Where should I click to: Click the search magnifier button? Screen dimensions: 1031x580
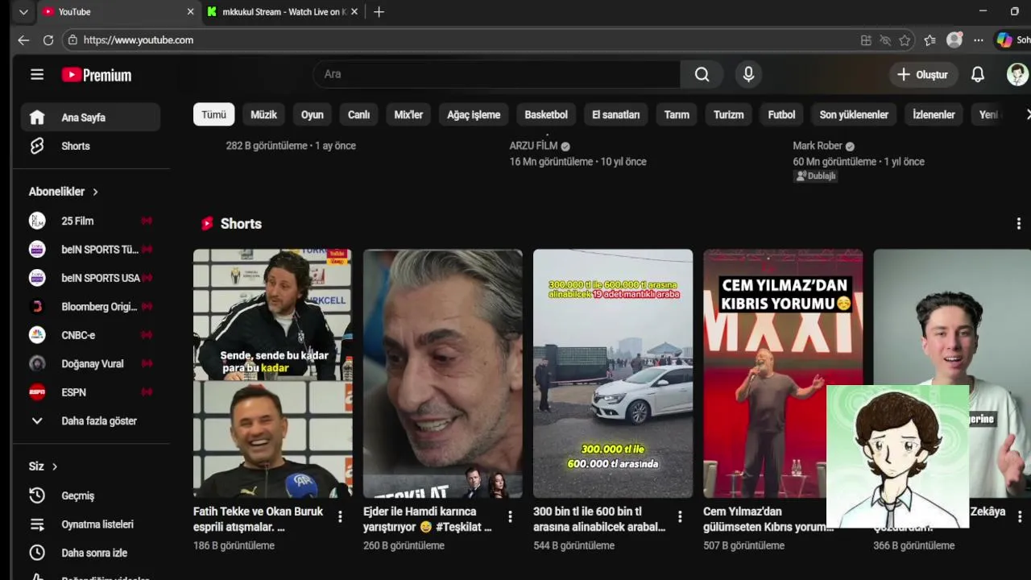point(702,74)
